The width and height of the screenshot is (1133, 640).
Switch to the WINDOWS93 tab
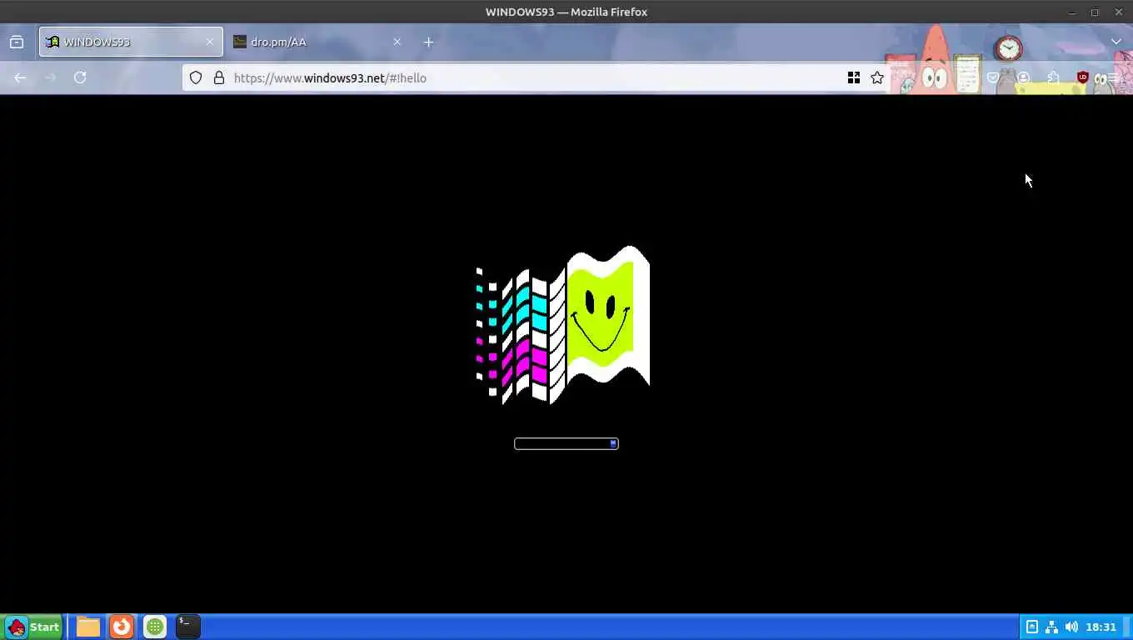click(131, 42)
